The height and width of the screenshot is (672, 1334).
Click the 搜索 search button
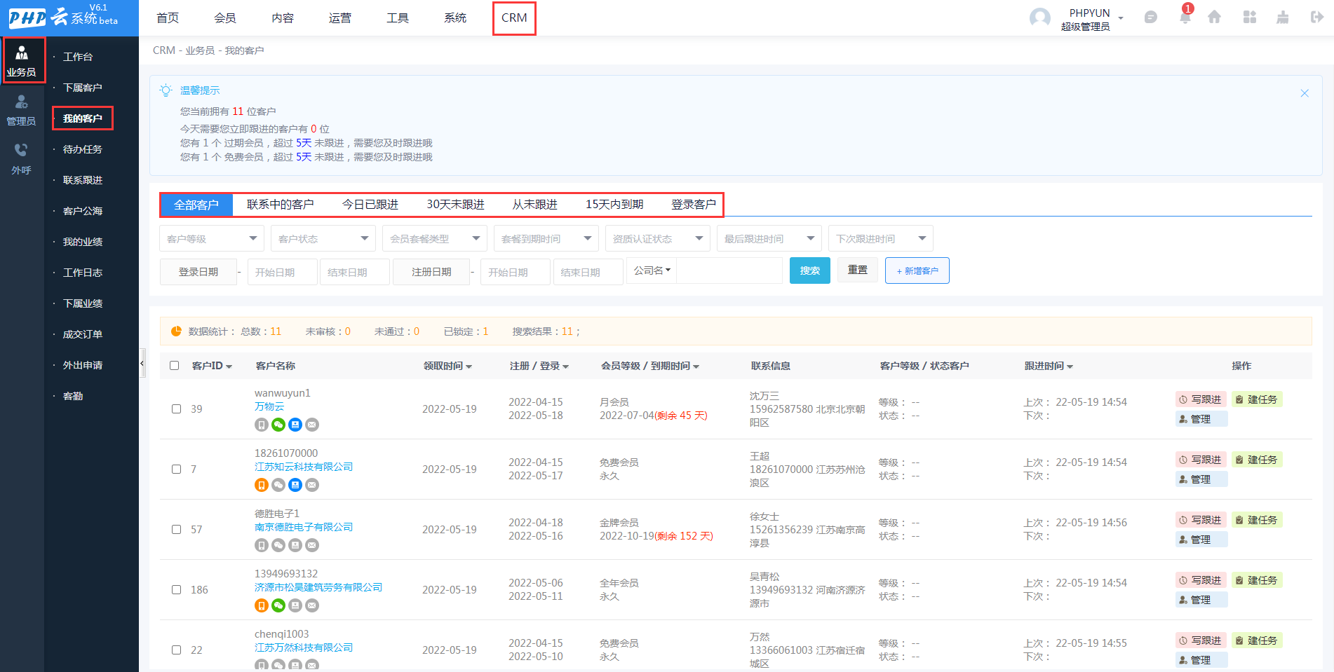(810, 270)
